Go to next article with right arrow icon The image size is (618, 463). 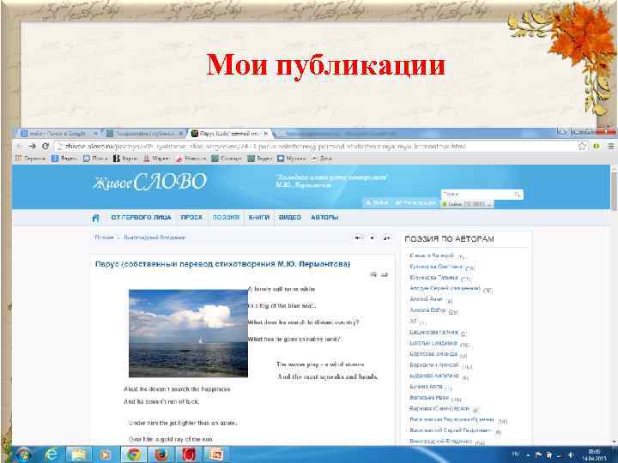tap(386, 238)
